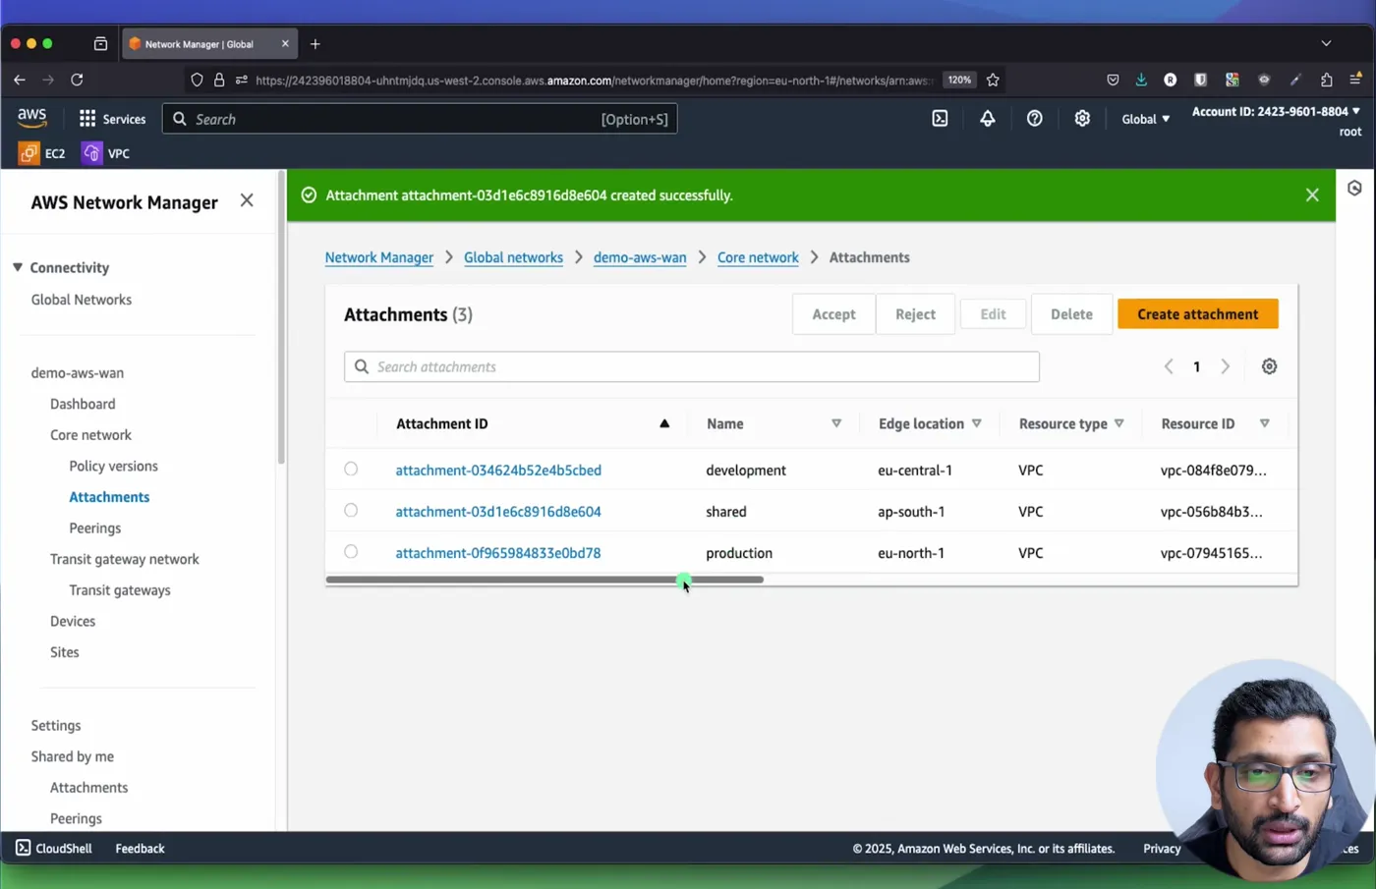Open the console settings gear
Viewport: 1376px width, 889px height.
1081,119
